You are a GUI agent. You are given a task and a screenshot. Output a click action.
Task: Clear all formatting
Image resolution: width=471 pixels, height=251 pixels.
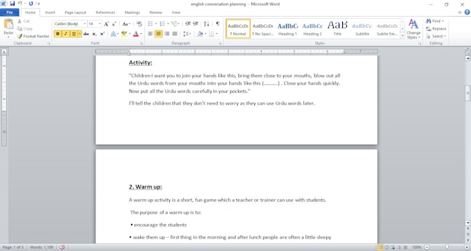(139, 24)
